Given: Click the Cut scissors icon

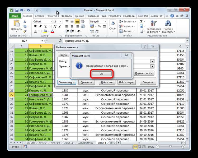Looking at the screenshot, I should coord(25,21).
